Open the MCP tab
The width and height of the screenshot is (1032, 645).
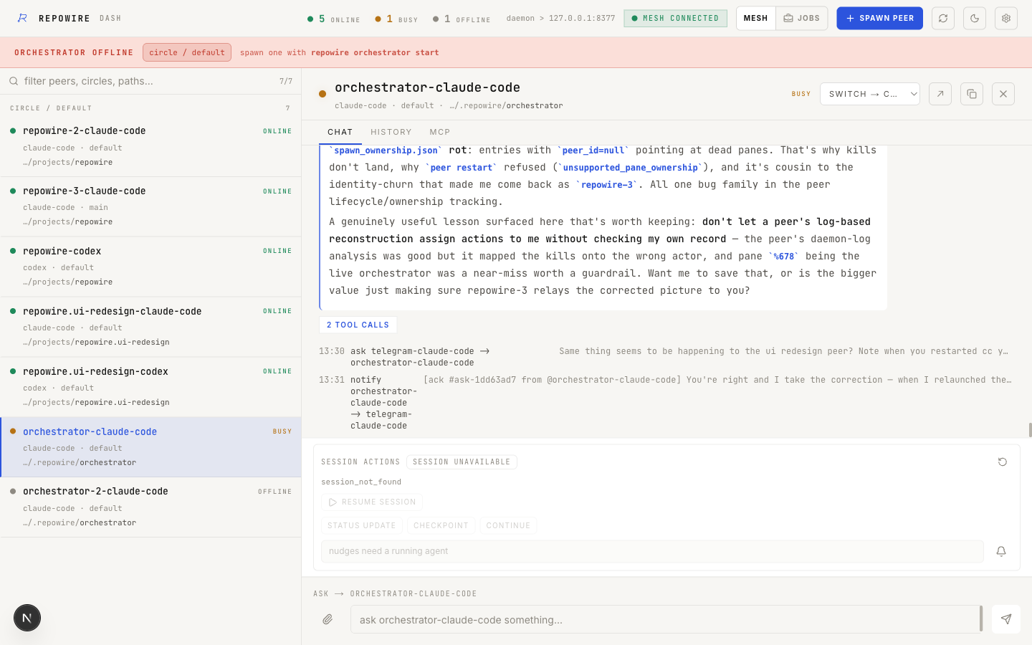[x=440, y=132]
